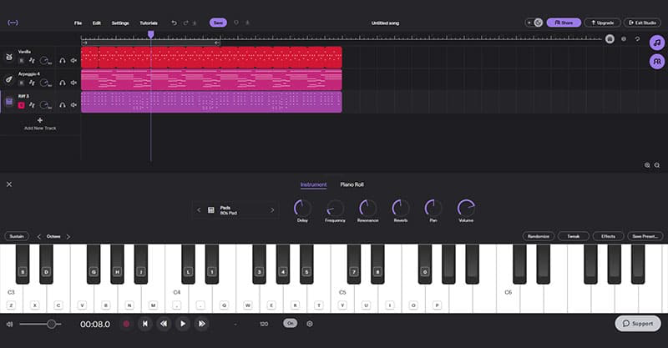
Task: Disarm recording on the Riff 3 track
Action: pyautogui.click(x=22, y=105)
